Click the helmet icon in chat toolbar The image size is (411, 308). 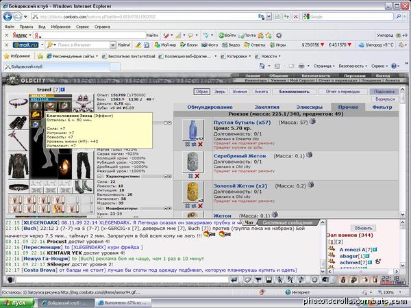coord(325,280)
